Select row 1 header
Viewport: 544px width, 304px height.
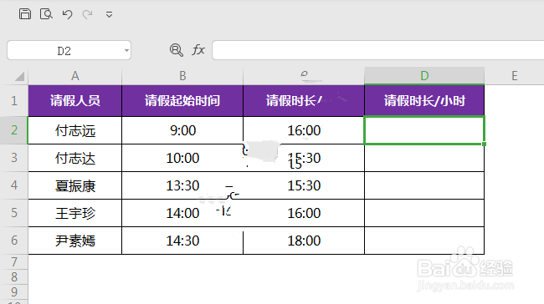click(x=14, y=101)
